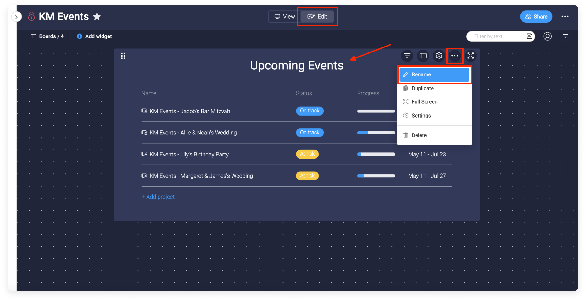Open the dashboard advanced filter icon at top right

tap(566, 36)
